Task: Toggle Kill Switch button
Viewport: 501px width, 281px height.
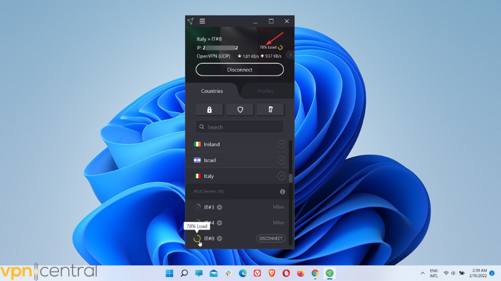Action: [270, 109]
